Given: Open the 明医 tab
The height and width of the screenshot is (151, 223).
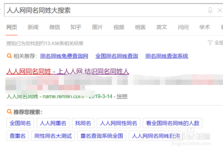Looking at the screenshot, I should [140, 27].
